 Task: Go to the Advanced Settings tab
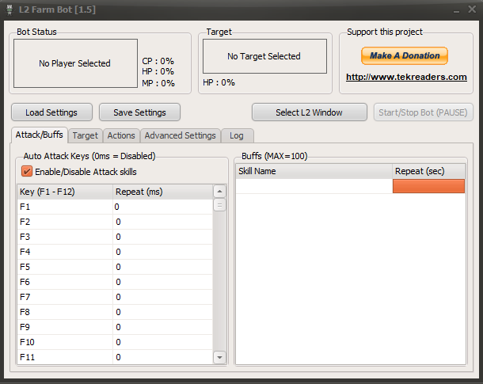pyautogui.click(x=180, y=135)
